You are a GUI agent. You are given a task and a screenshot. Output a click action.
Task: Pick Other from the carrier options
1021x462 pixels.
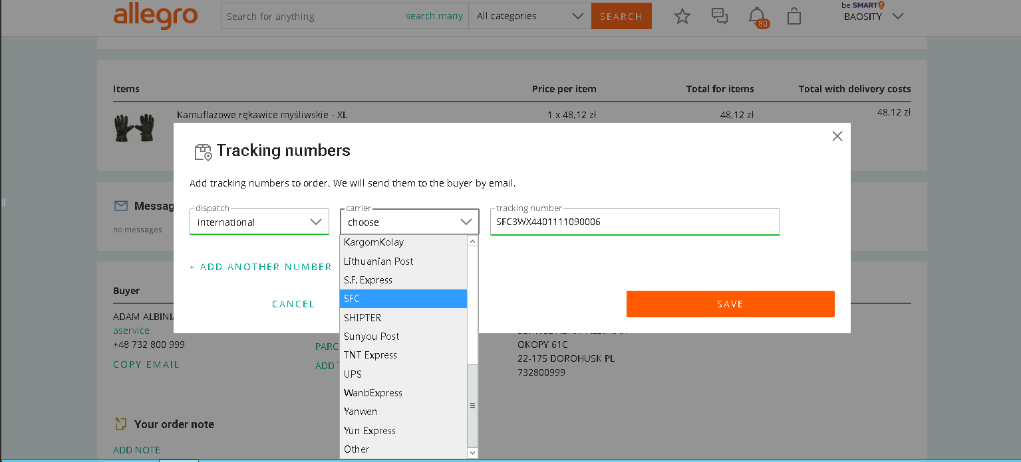[x=403, y=449]
